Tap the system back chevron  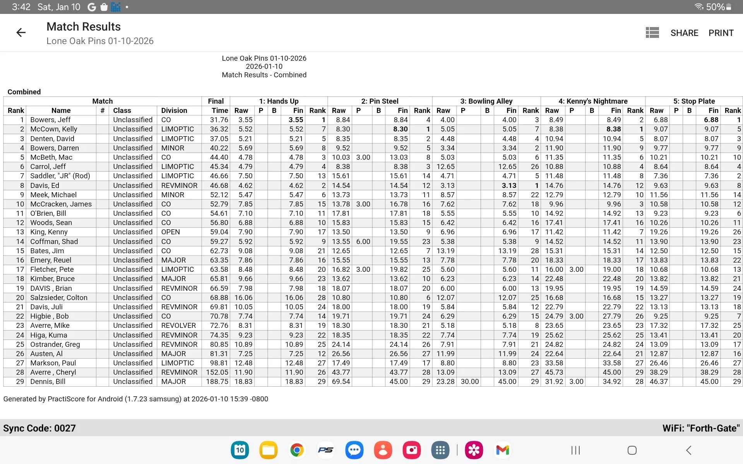click(688, 450)
